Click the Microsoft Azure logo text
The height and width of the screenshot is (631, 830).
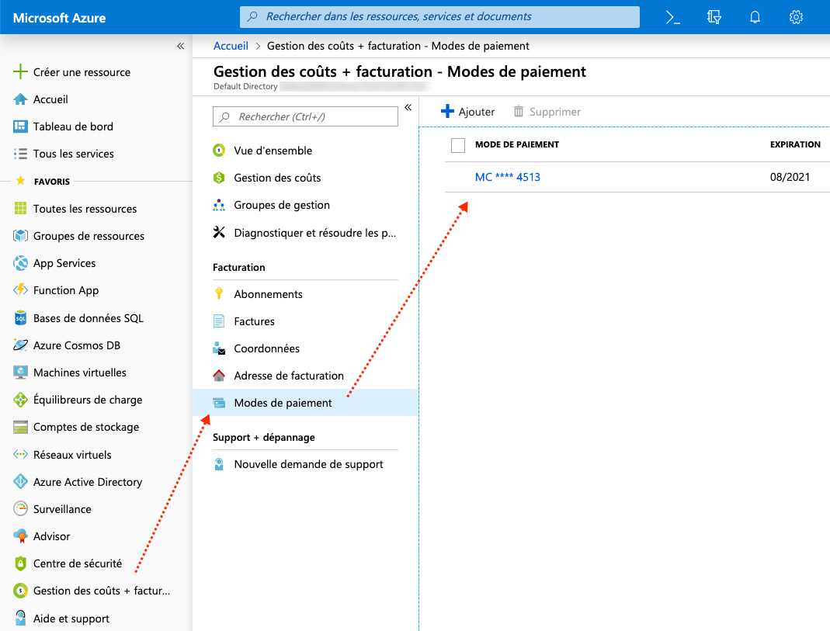59,18
